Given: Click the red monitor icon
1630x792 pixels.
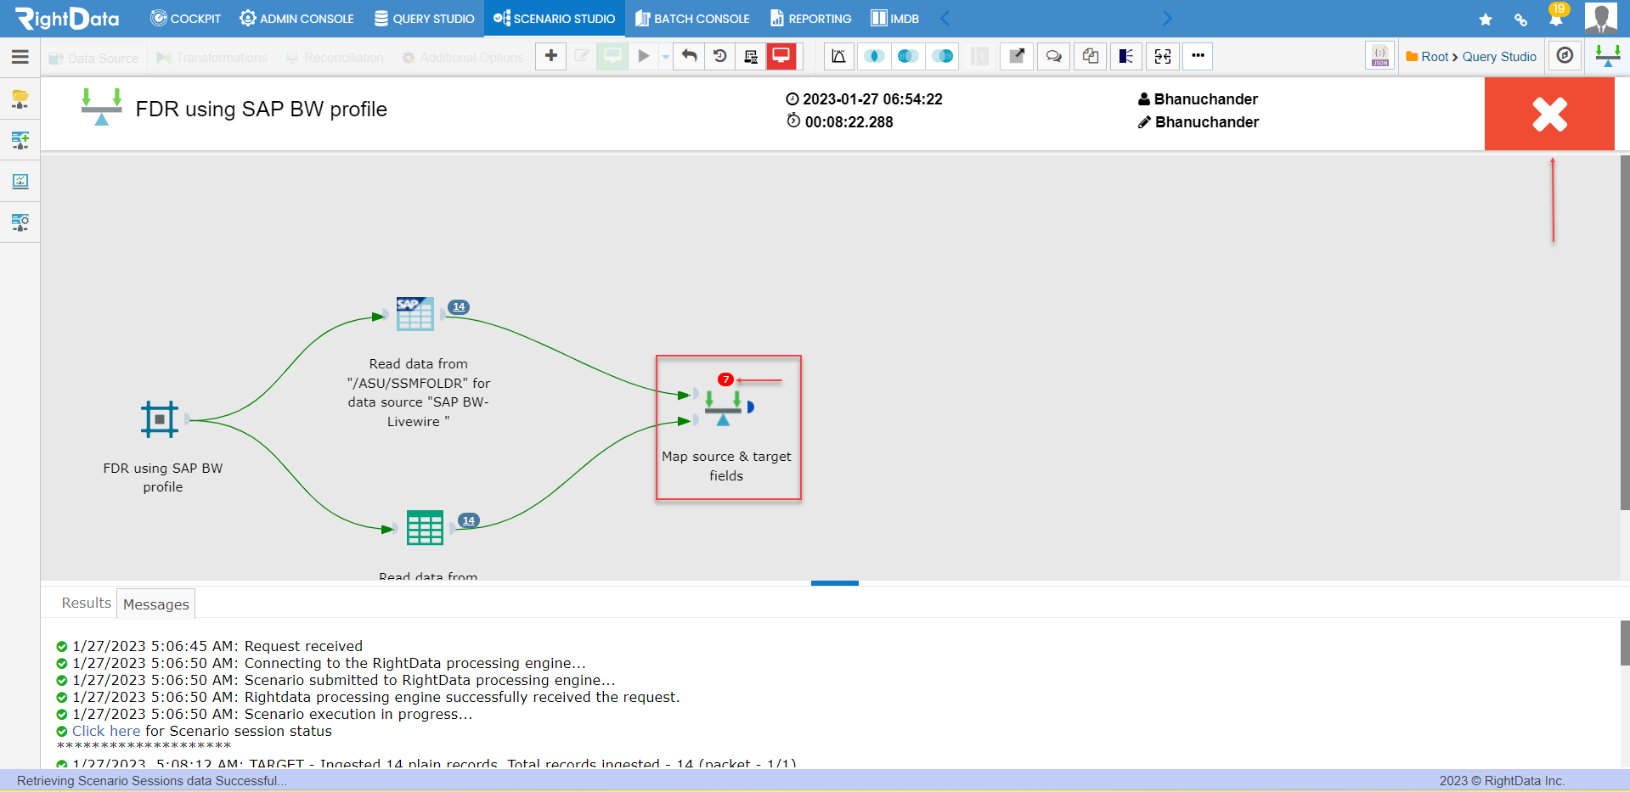Looking at the screenshot, I should pyautogui.click(x=781, y=56).
